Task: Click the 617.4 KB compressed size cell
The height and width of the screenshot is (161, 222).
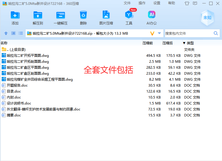Action: 173,103
